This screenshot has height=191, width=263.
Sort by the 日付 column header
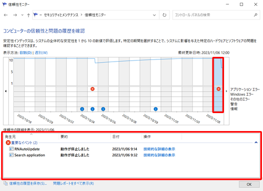pyautogui.click(x=126, y=137)
